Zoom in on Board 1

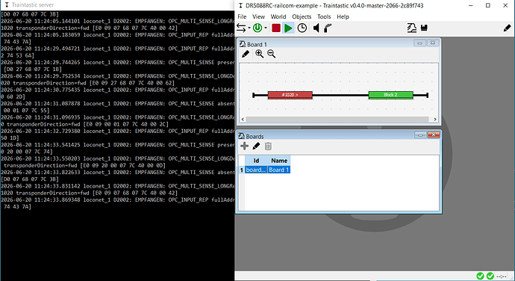click(x=259, y=54)
